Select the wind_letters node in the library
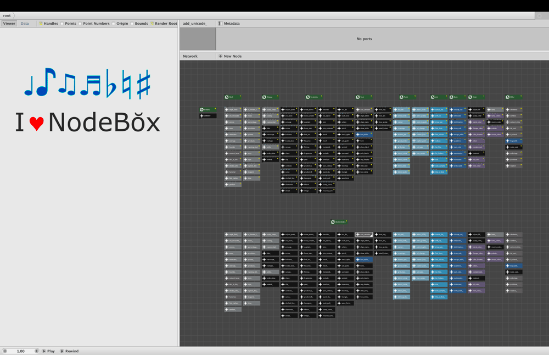The width and height of the screenshot is (549, 355). click(383, 128)
